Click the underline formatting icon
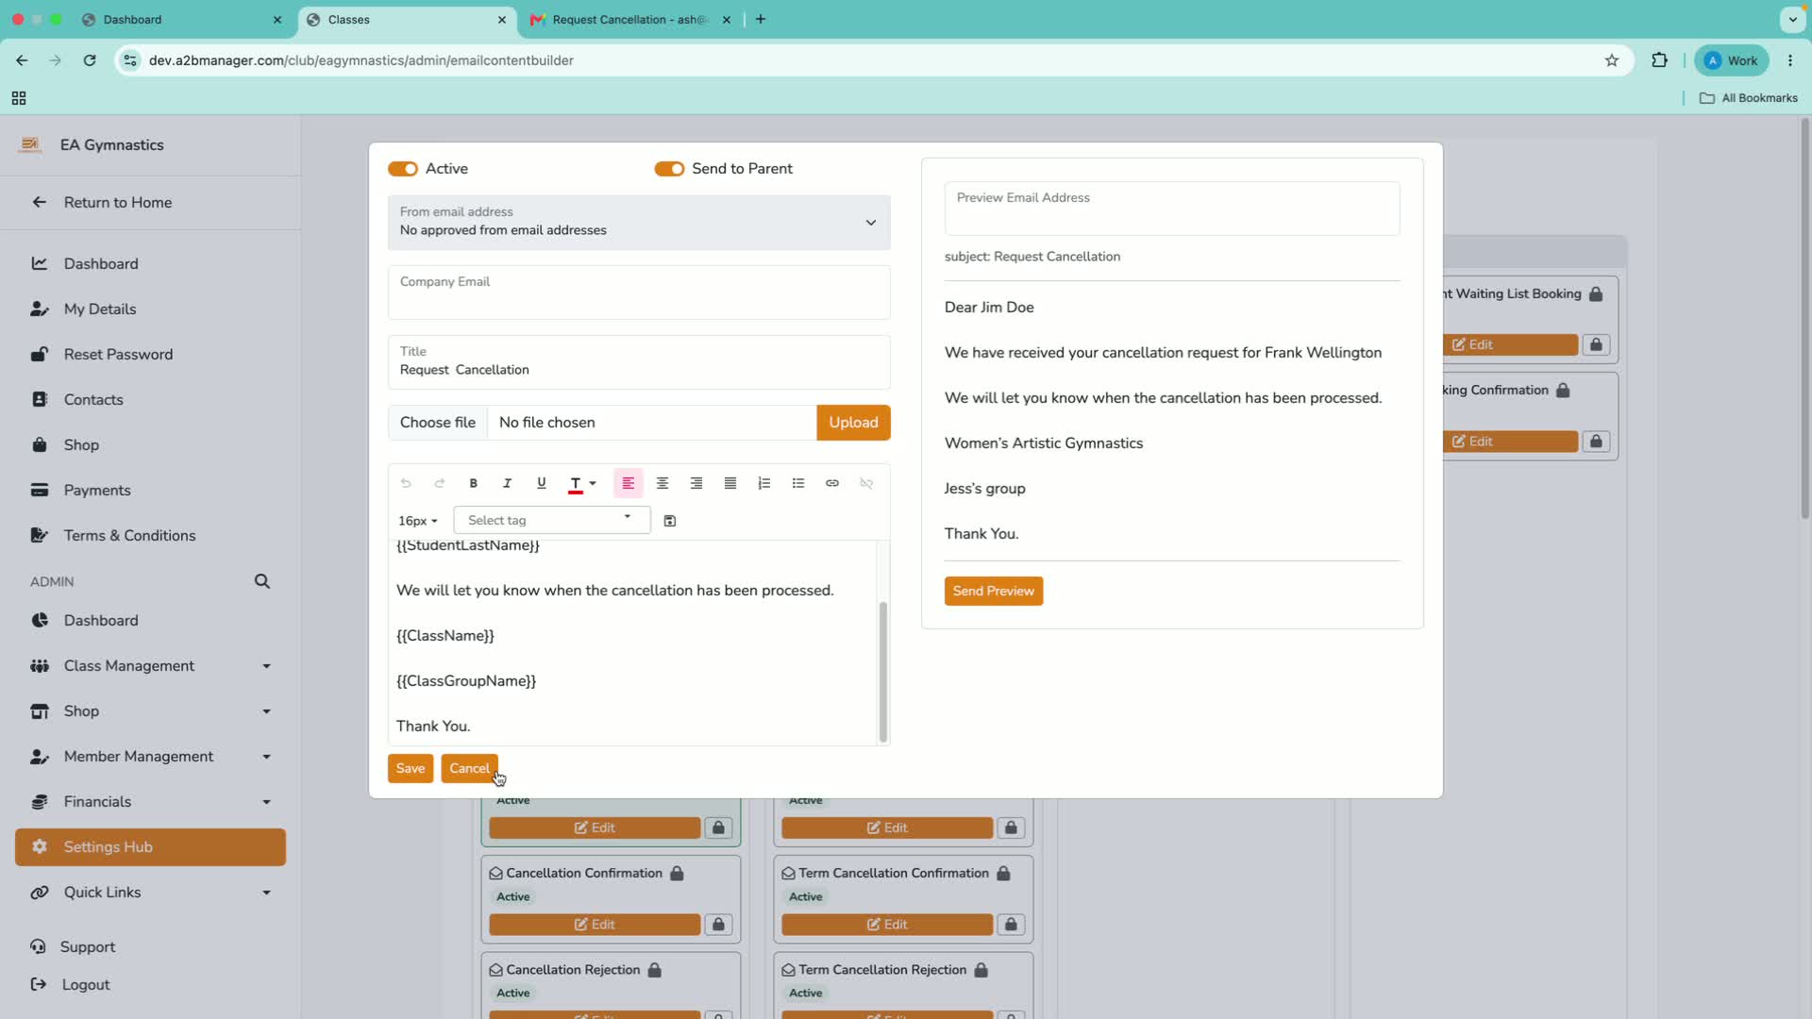Viewport: 1812px width, 1019px height. [x=541, y=483]
